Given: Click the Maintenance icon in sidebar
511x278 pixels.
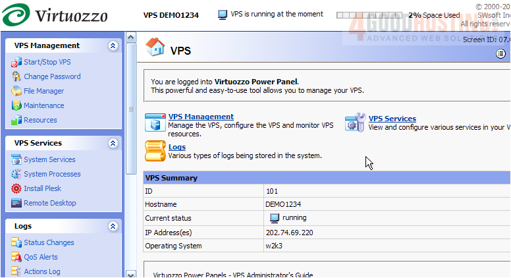Looking at the screenshot, I should click(16, 105).
